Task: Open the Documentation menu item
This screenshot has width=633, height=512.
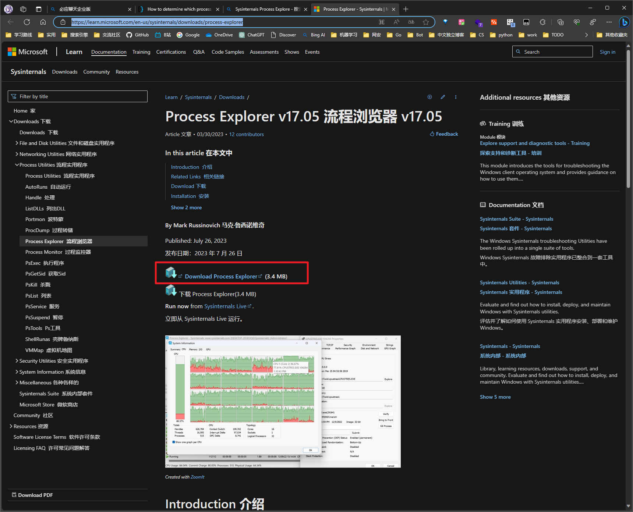Action: pos(109,52)
